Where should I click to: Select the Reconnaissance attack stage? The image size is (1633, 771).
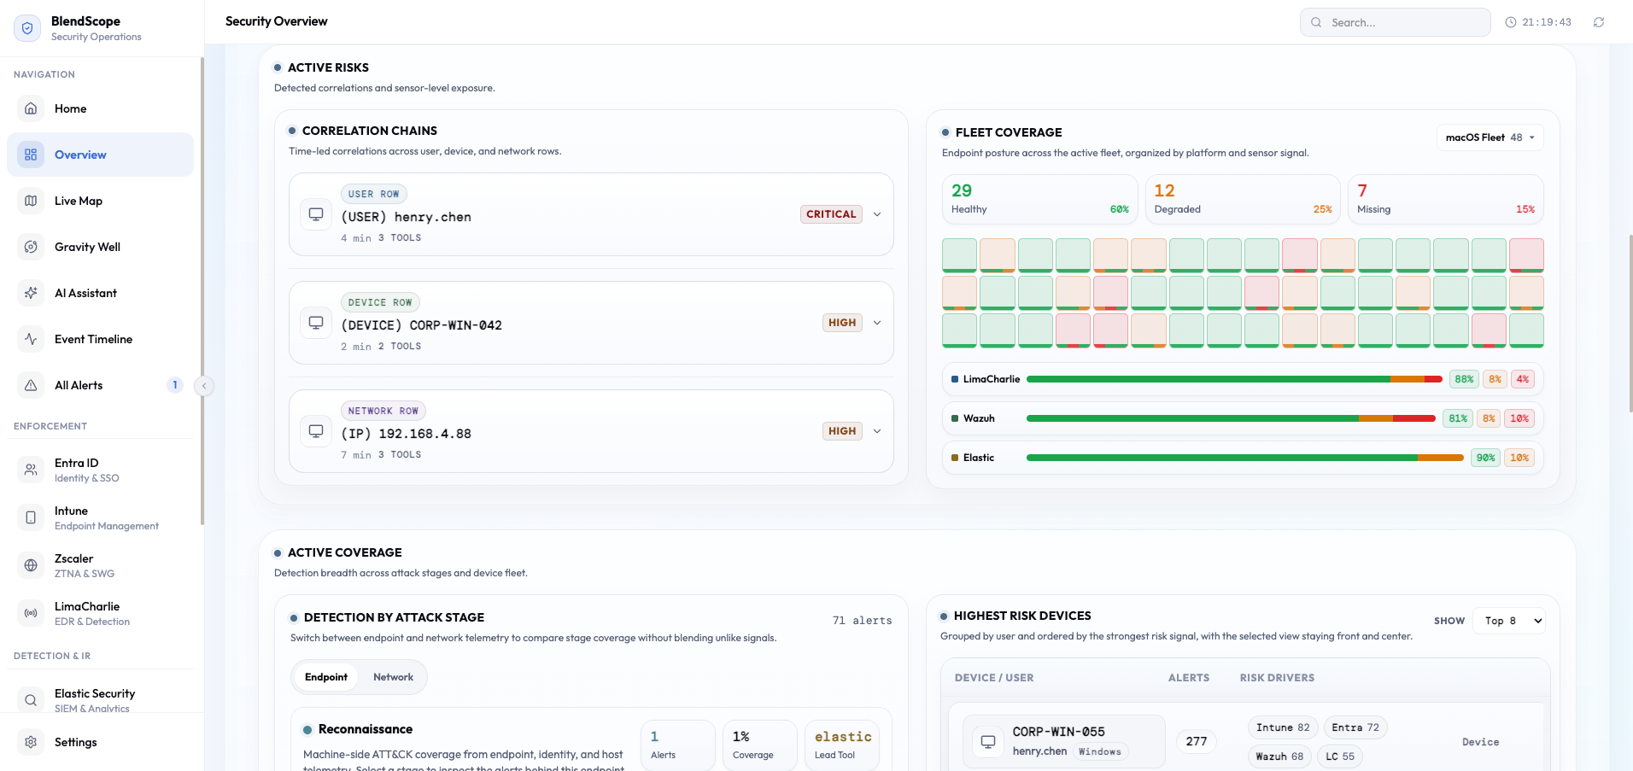tap(365, 729)
